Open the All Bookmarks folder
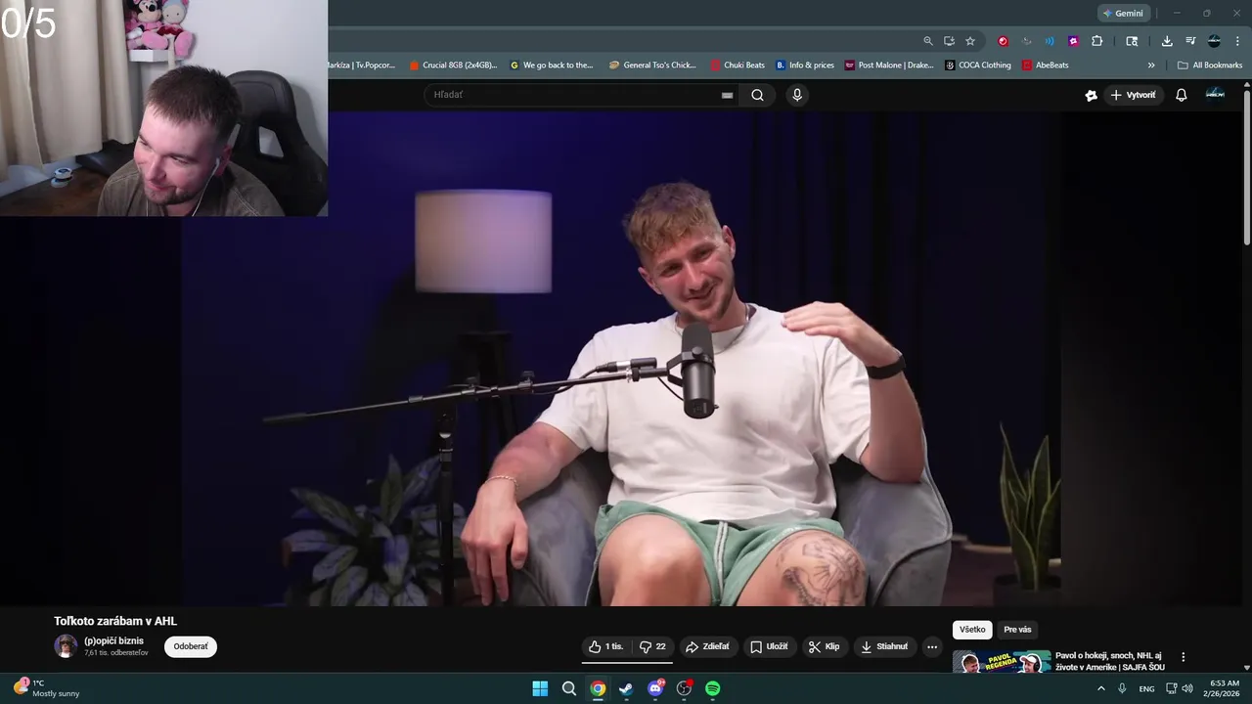Viewport: 1252px width, 704px height. 1210,66
